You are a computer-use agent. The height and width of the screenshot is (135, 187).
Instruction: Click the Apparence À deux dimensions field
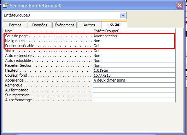[134, 80]
